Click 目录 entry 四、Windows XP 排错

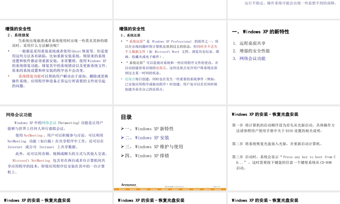(x=145, y=156)
